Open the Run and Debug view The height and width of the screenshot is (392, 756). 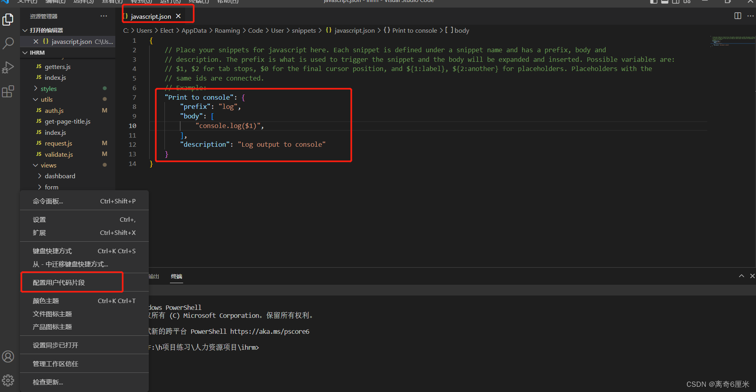coord(8,67)
